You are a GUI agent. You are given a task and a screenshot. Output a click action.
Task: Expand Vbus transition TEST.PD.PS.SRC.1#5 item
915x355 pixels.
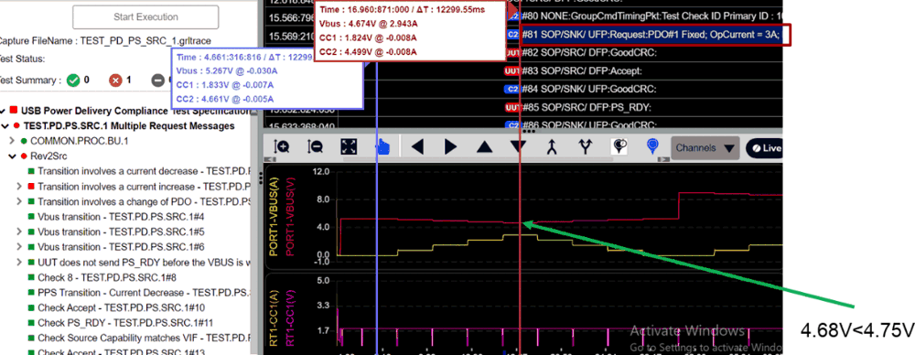[19, 231]
